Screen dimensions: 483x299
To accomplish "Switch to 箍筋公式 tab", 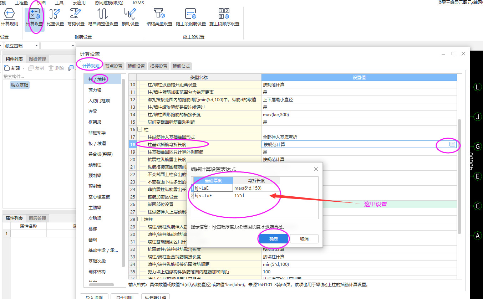I will [182, 66].
